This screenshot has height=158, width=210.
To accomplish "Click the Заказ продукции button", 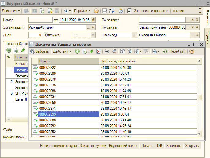I will (x=93, y=146).
